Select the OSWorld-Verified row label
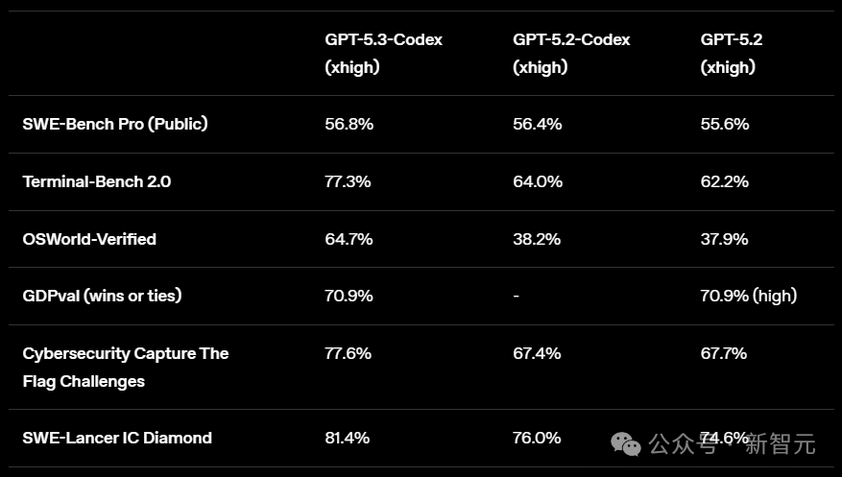The image size is (842, 477). (89, 239)
